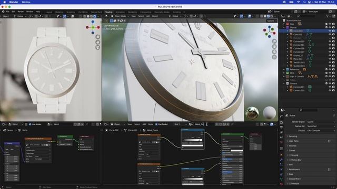Open Modifier properties wrench tab
Image resolution: width=337 pixels, height=189 pixels.
(281, 160)
